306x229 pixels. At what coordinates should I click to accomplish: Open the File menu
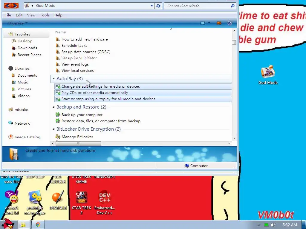(x=8, y=15)
